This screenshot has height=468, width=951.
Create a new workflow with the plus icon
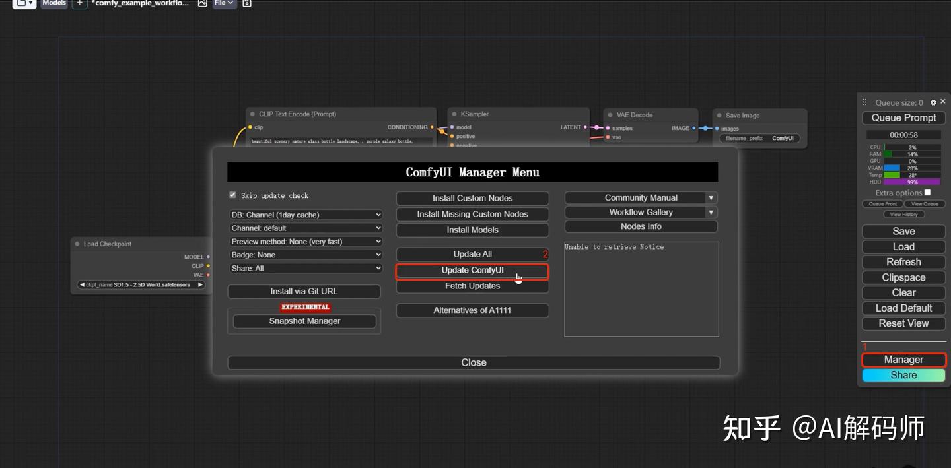pyautogui.click(x=79, y=4)
